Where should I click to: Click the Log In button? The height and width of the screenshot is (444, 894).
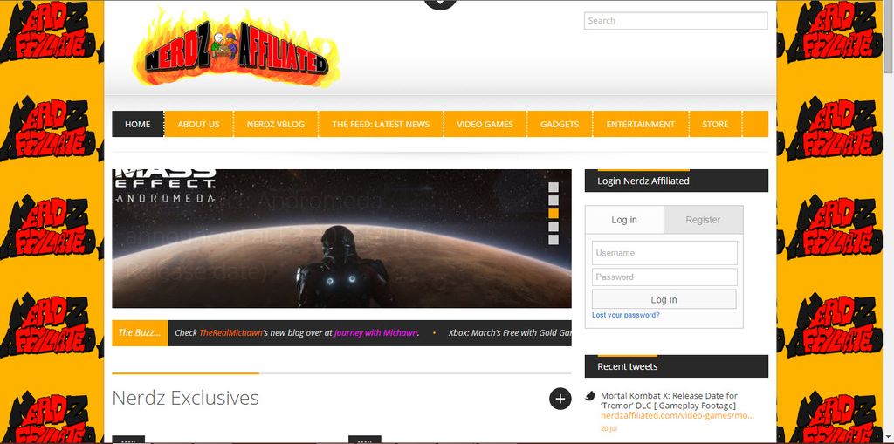coord(664,299)
